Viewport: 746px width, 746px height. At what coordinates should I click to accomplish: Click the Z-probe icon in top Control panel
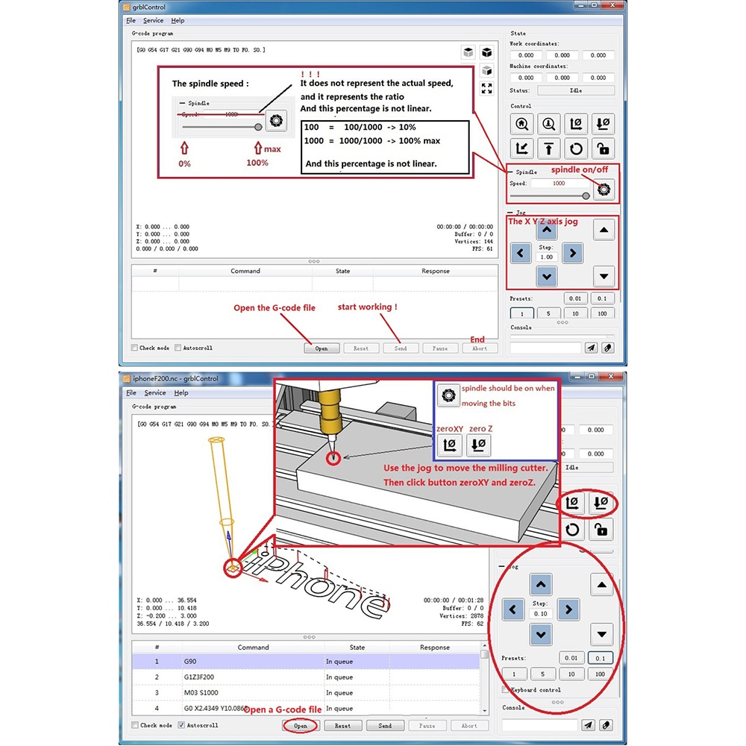548,124
